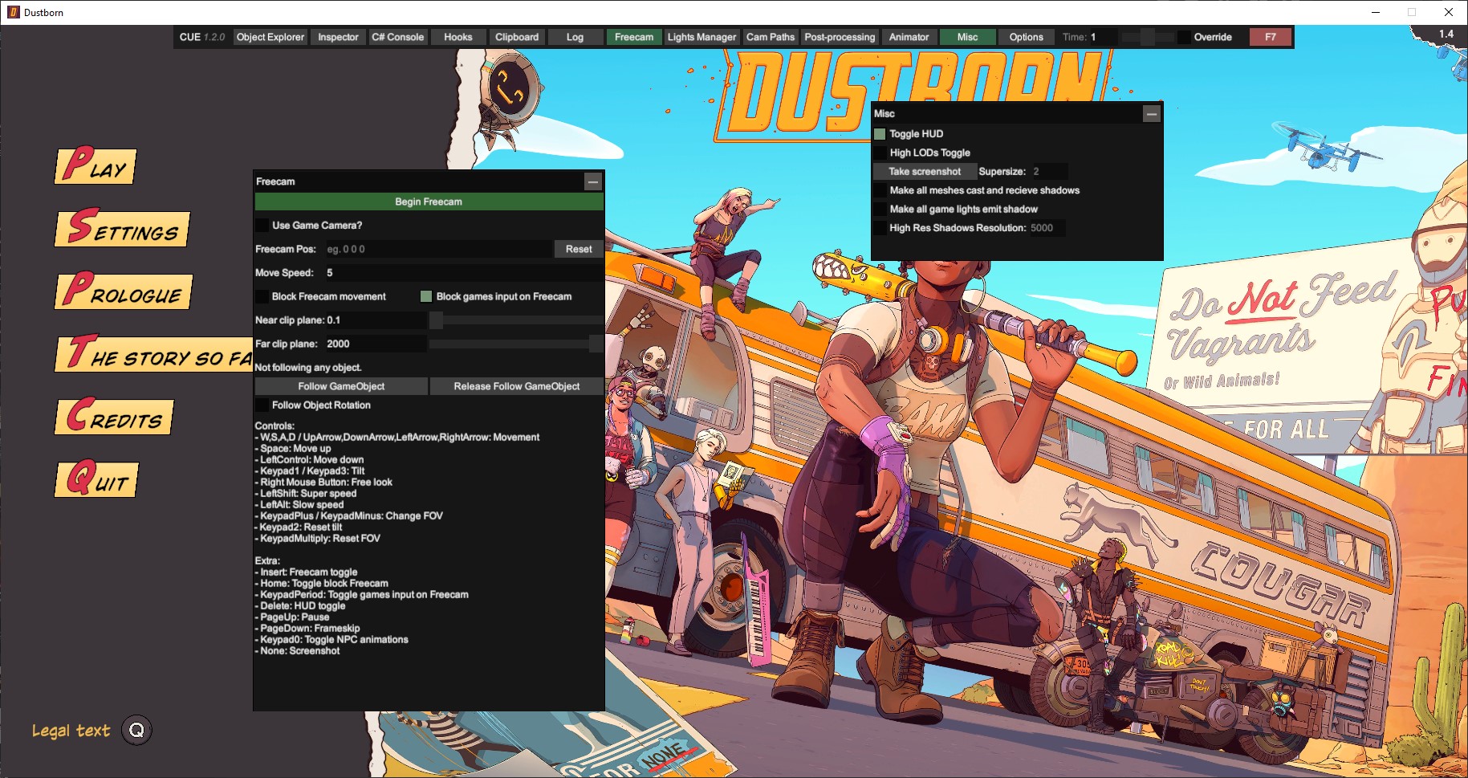The width and height of the screenshot is (1468, 778).
Task: Open the C# Console tab
Action: coord(397,37)
